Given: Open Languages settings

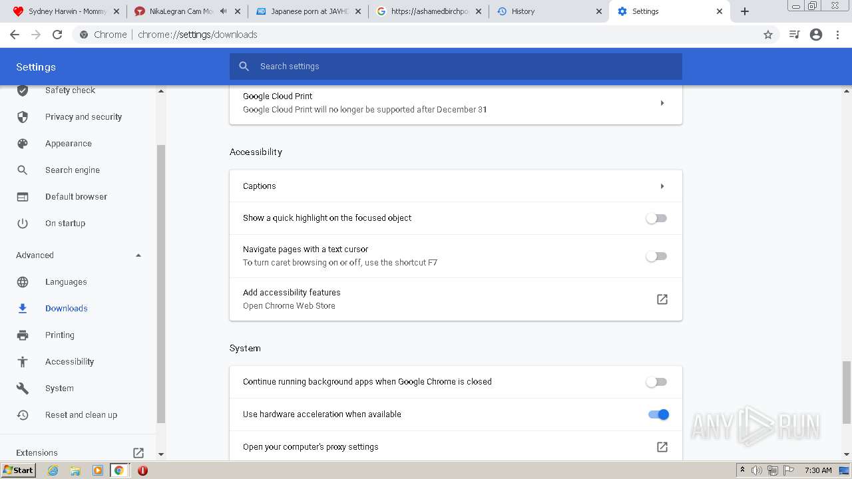Looking at the screenshot, I should pyautogui.click(x=66, y=282).
